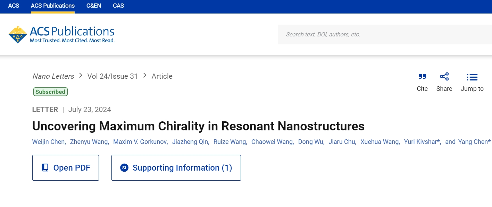This screenshot has height=207, width=492.
Task: Open the Supporting Information (1) button
Action: tap(176, 168)
